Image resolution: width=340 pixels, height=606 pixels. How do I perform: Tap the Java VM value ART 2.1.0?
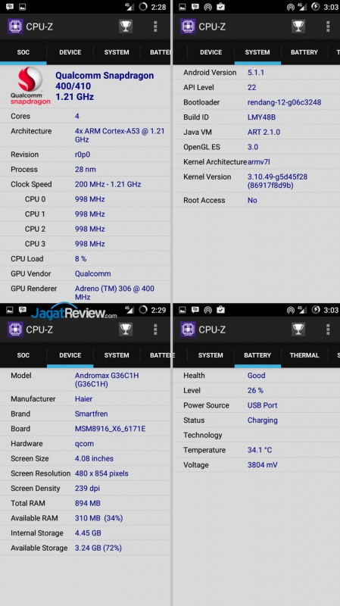[x=264, y=132]
